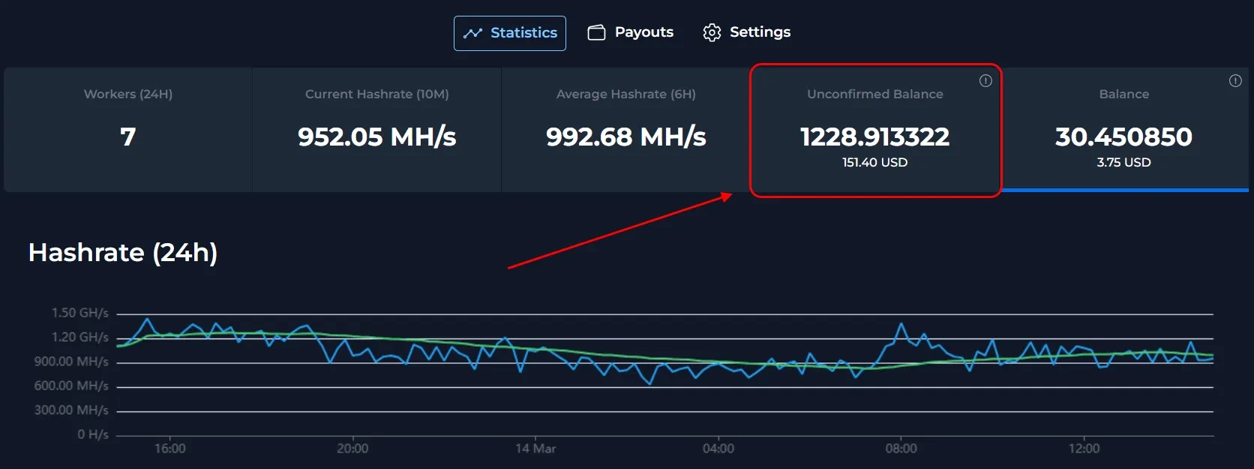Click the Current Hashrate 952.05 MH/s value
The width and height of the screenshot is (1254, 469).
pos(376,137)
